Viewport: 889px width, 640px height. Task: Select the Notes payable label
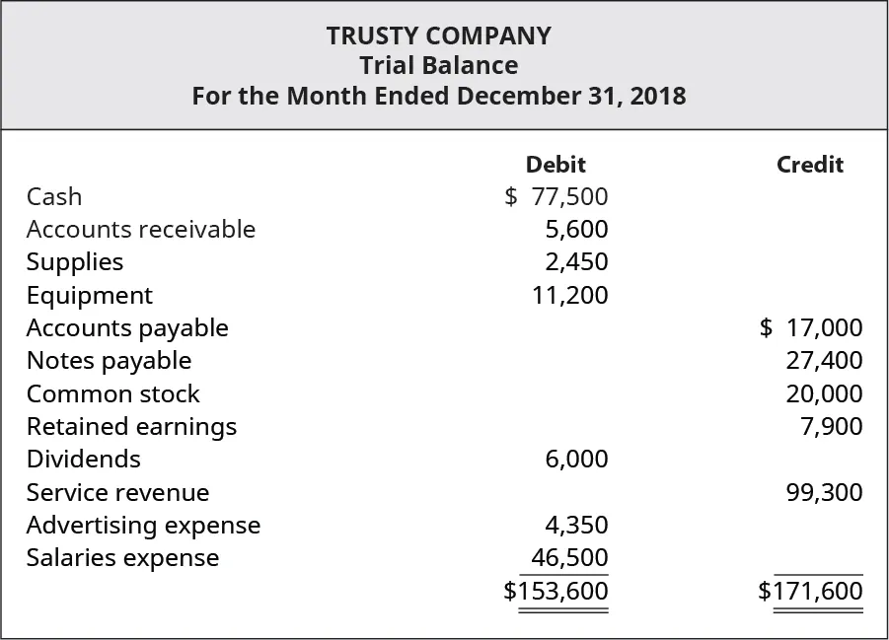coord(109,361)
